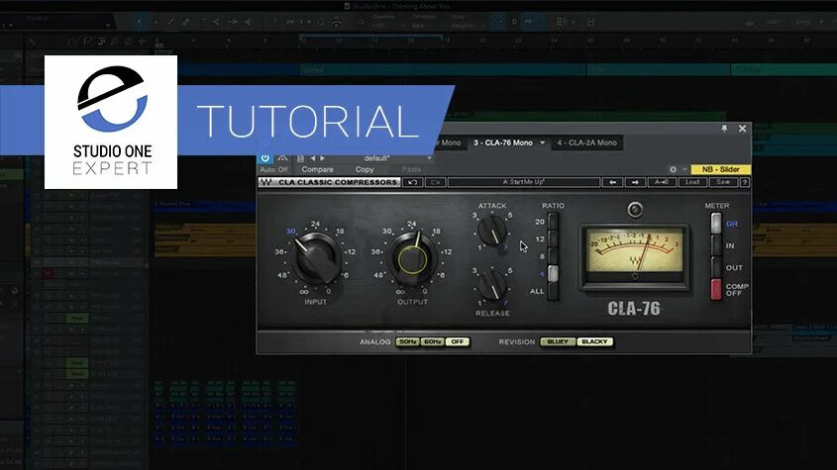The image size is (837, 470).
Task: Go to previous preset with left triangle
Action: (313, 158)
